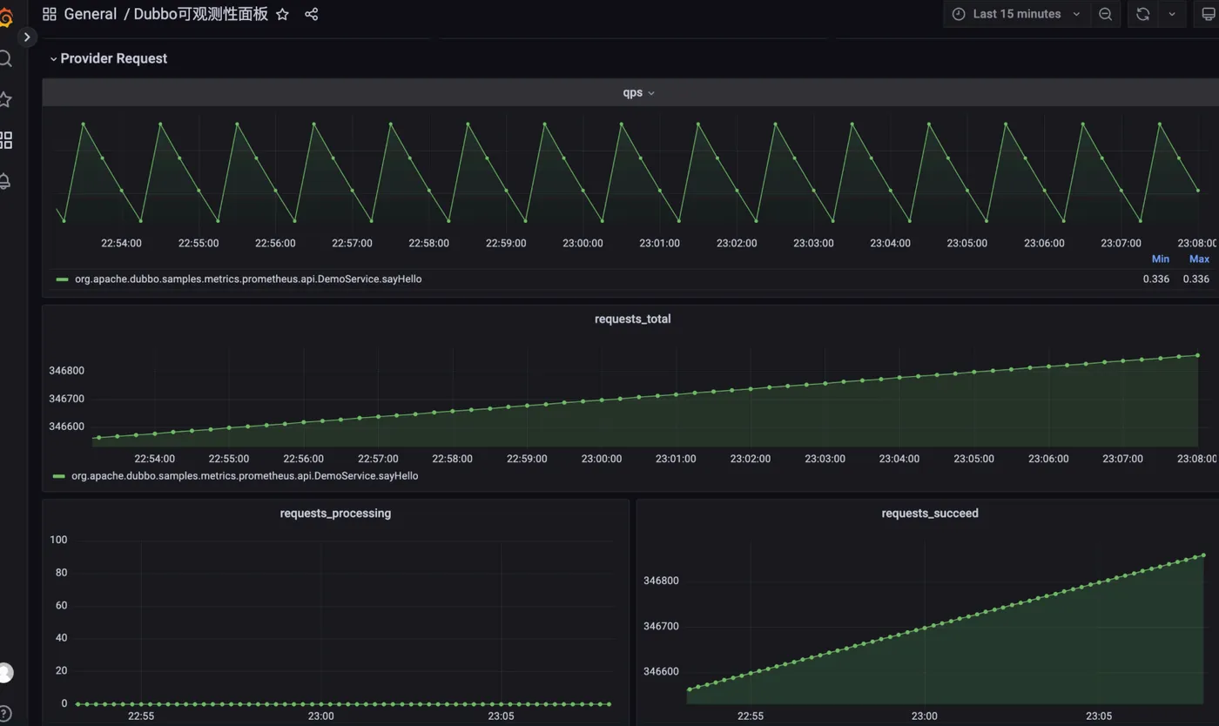Viewport: 1219px width, 726px height.
Task: Click 23:00:00 label on qps axis
Action: 583,243
